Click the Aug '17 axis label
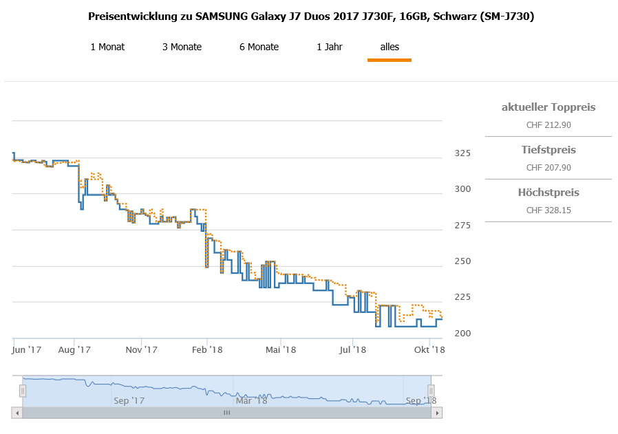Viewport: 618px width, 434px height. tap(74, 349)
